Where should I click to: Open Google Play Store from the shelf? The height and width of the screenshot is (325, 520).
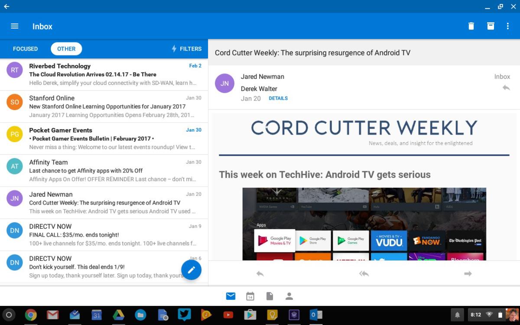point(250,315)
